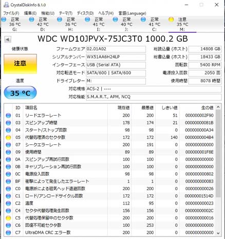The width and height of the screenshot is (225, 239).
Task: Click raw value 0000000004B4 in row 05
Action: 199,137
